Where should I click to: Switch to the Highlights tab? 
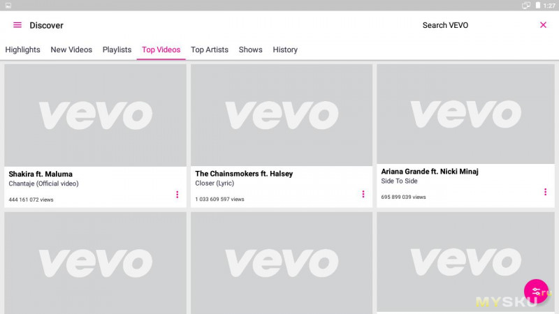click(x=22, y=50)
